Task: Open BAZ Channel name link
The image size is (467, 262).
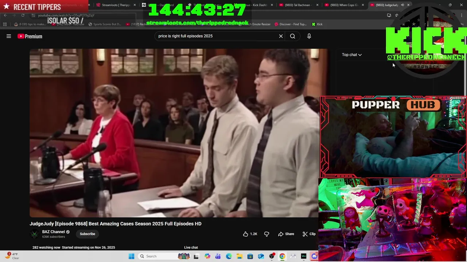Action: pyautogui.click(x=53, y=232)
